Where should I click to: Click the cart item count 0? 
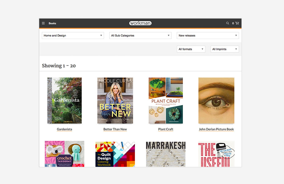[x=233, y=23]
